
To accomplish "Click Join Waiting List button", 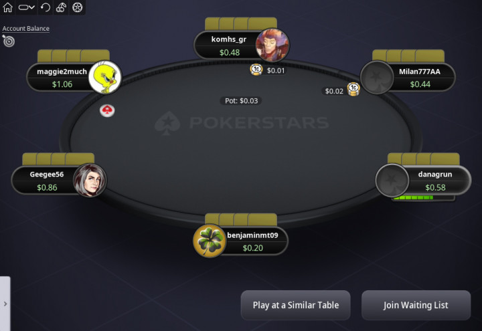I will point(416,305).
